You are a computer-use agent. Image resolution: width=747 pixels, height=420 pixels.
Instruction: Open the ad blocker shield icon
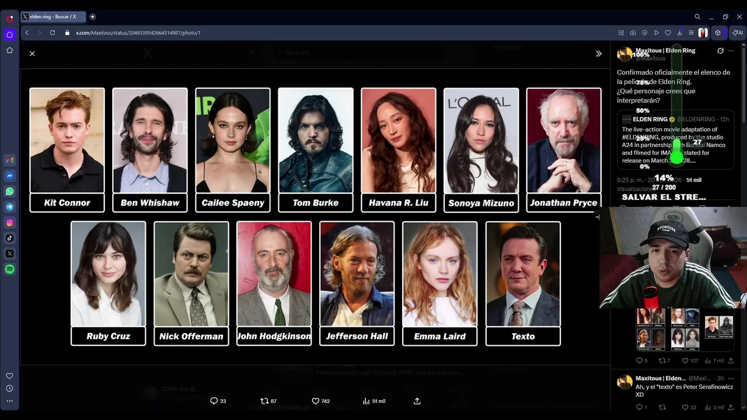pos(645,33)
